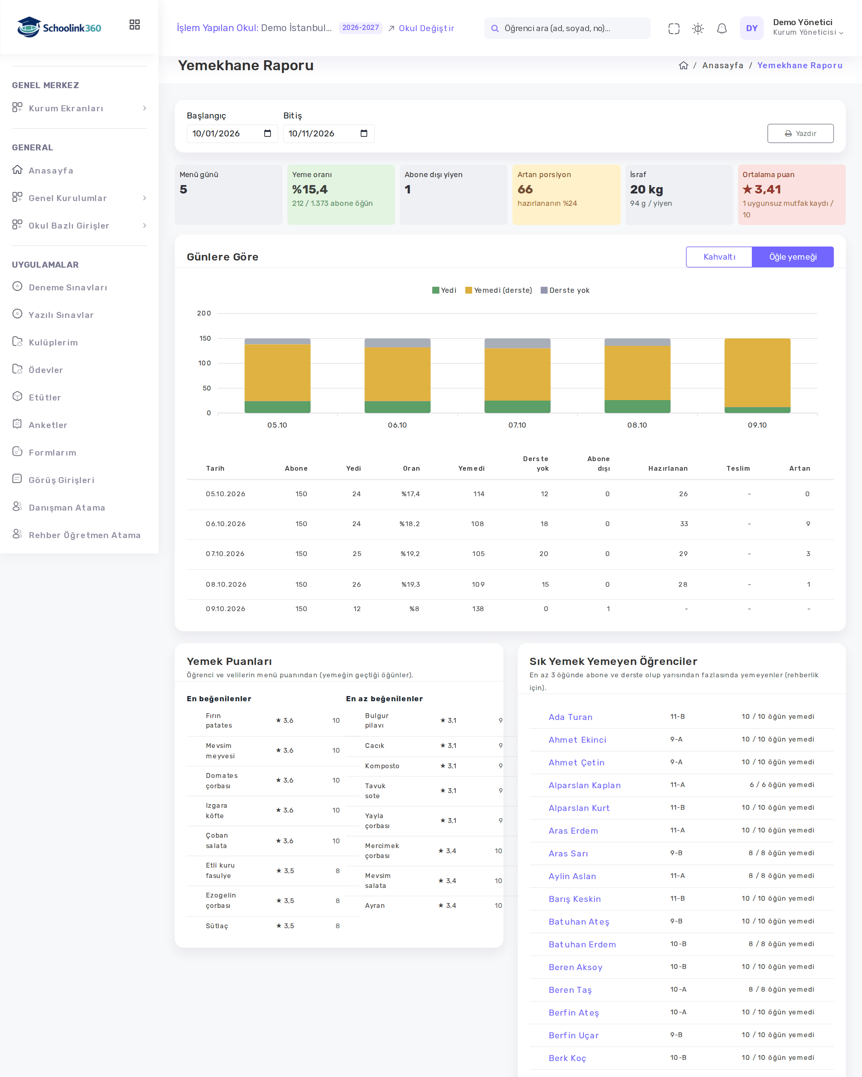Image resolution: width=862 pixels, height=1077 pixels.
Task: Toggle Derste yok legend series
Action: (565, 290)
